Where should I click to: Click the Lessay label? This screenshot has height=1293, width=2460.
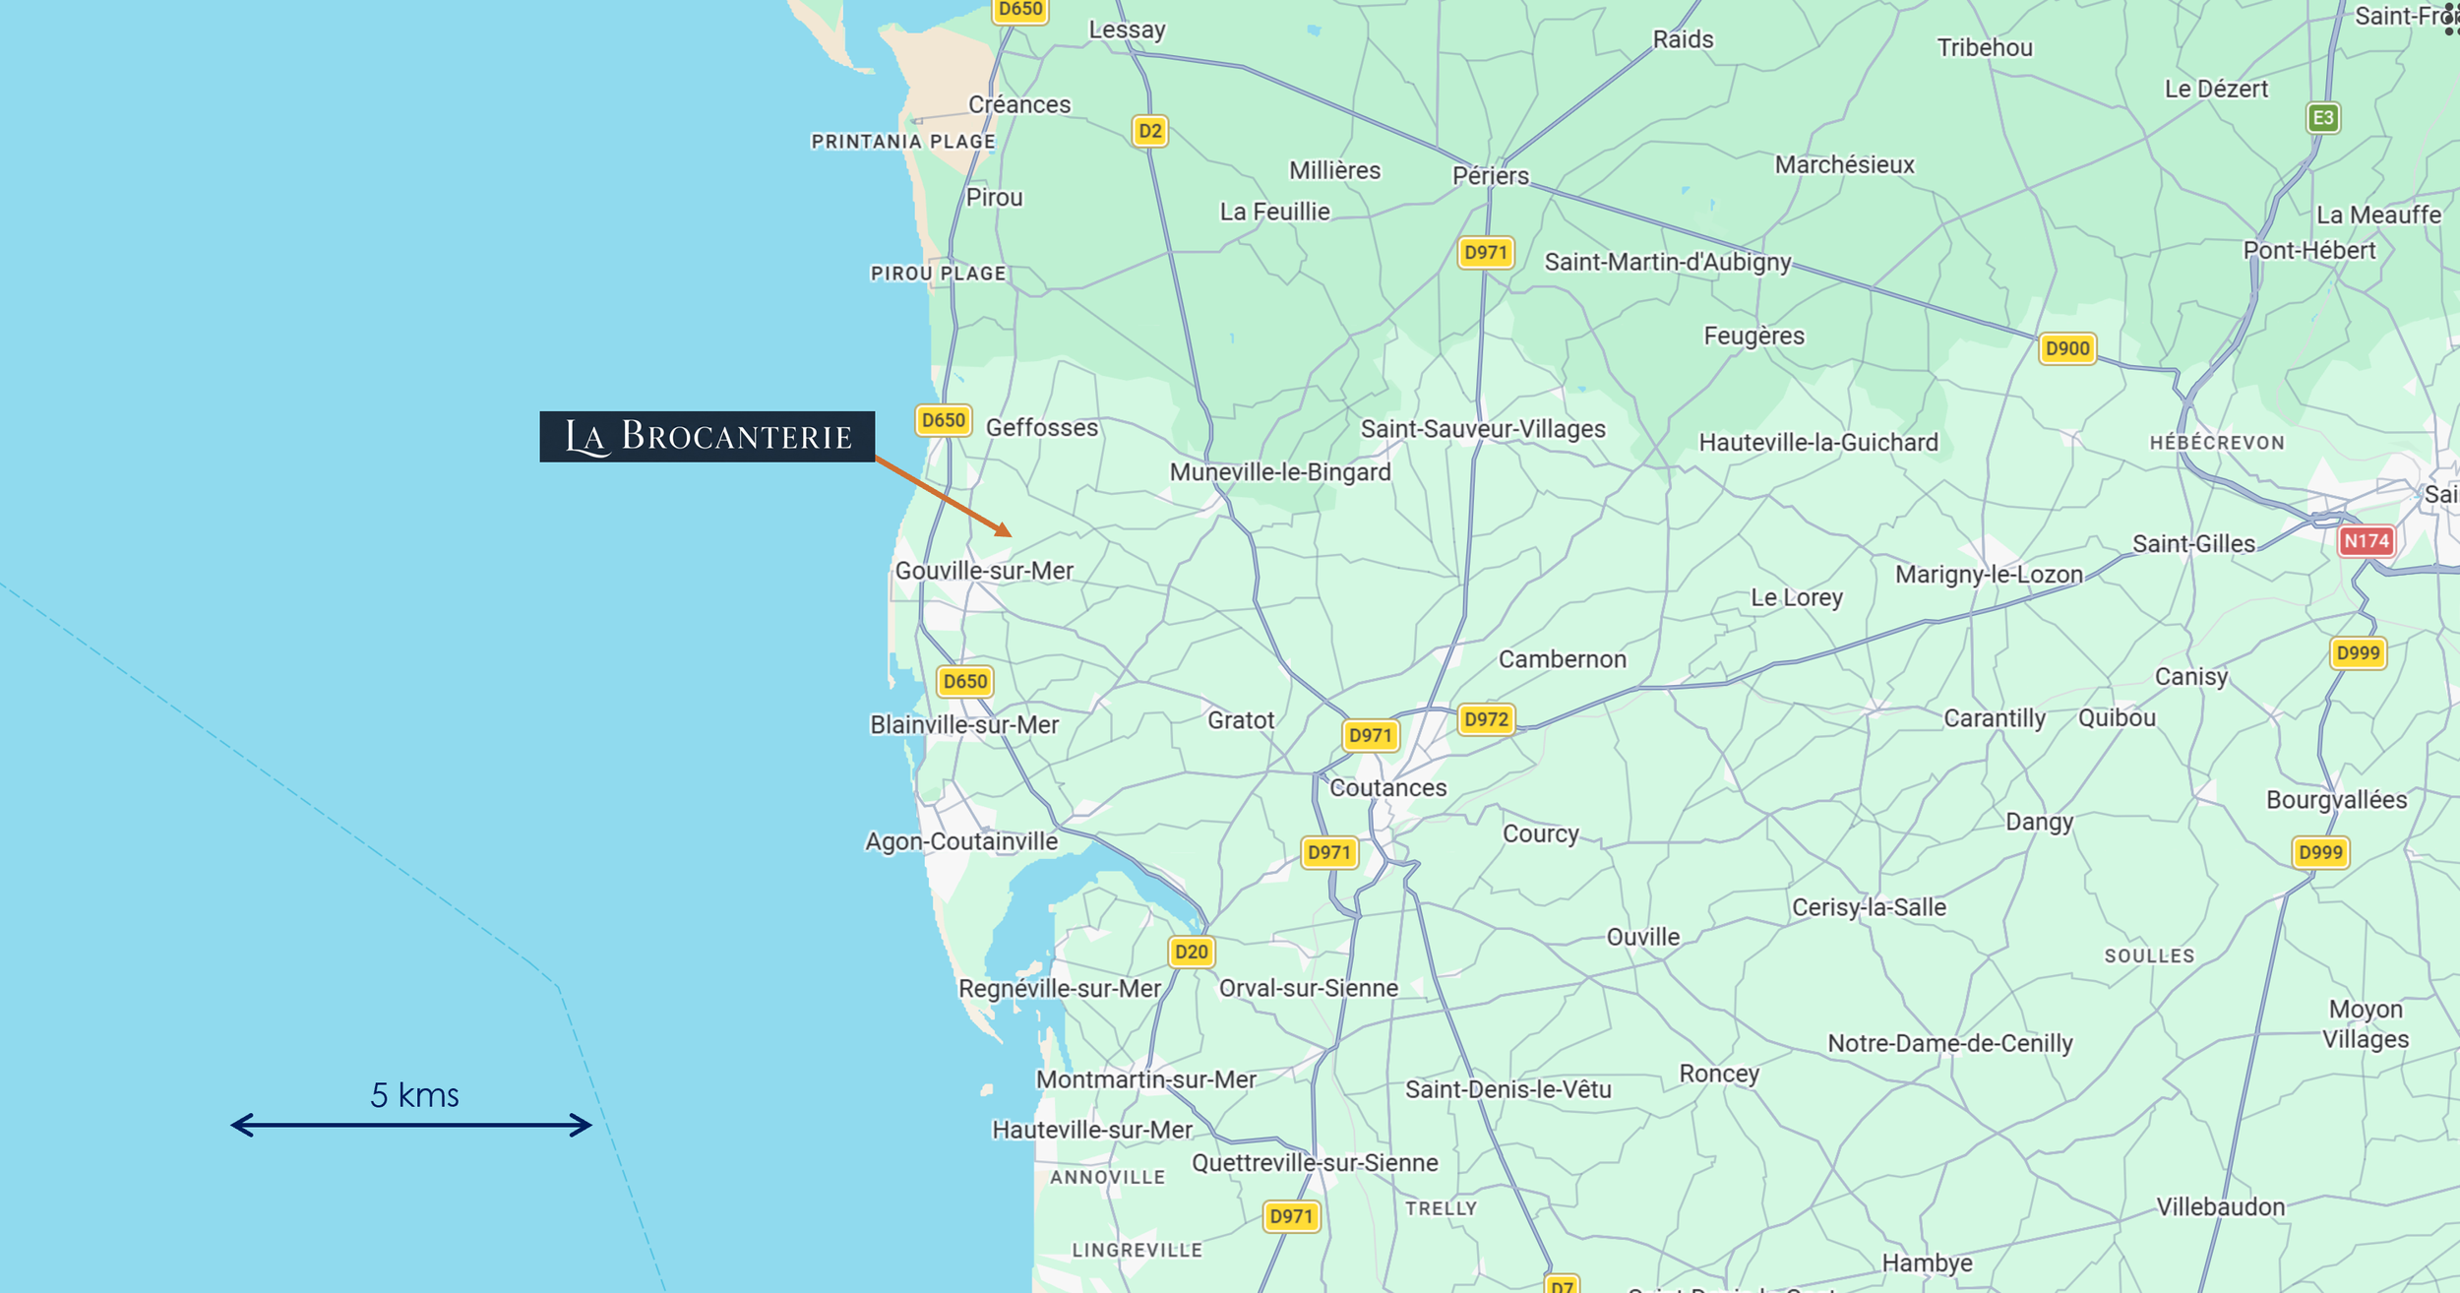point(1127,31)
